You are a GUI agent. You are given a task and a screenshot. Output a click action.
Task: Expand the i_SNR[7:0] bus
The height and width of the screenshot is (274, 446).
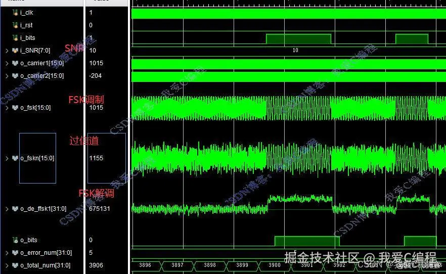click(x=7, y=51)
